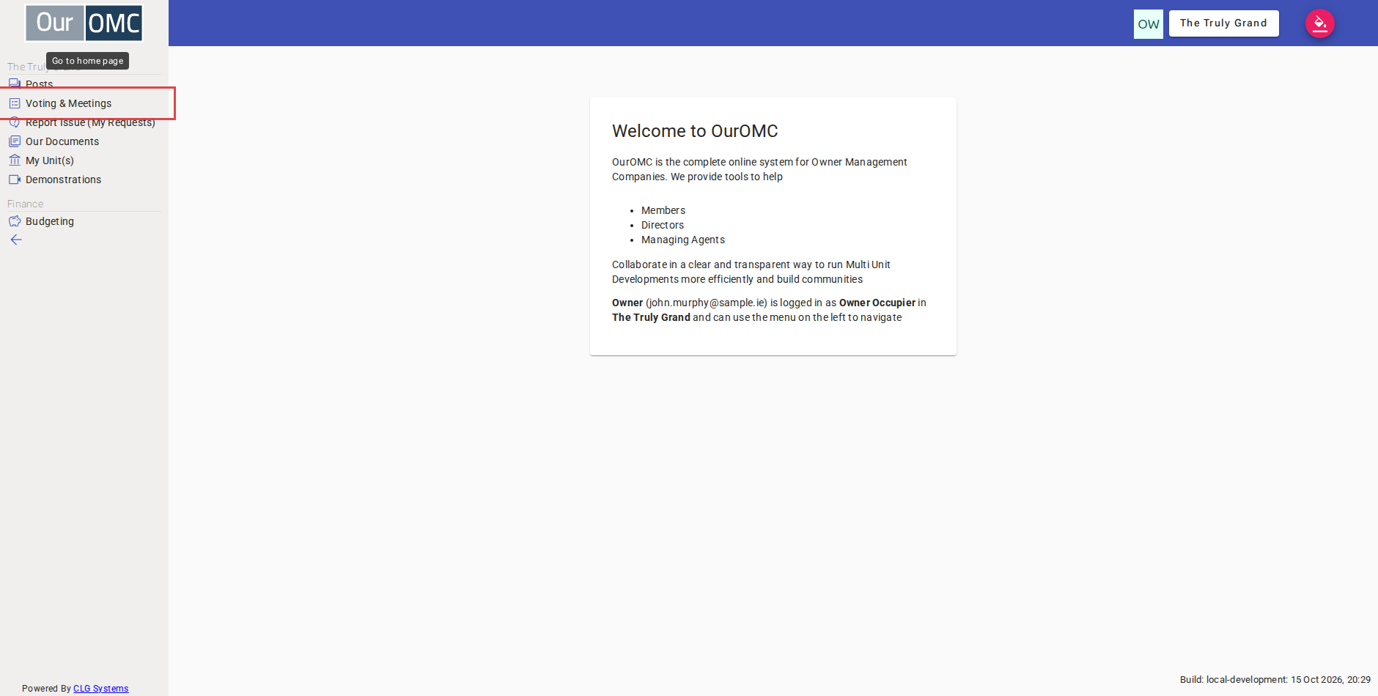The width and height of the screenshot is (1378, 696).
Task: Open Voting & Meetings in the sidebar
Action: 84,103
